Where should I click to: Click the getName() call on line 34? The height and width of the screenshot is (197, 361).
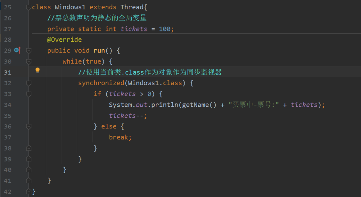tap(199, 105)
